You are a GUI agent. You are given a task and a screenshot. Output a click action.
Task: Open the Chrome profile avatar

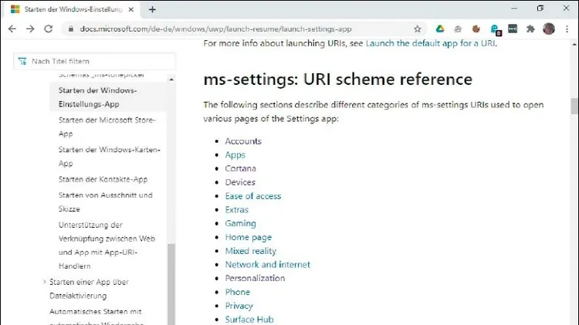[x=549, y=29]
